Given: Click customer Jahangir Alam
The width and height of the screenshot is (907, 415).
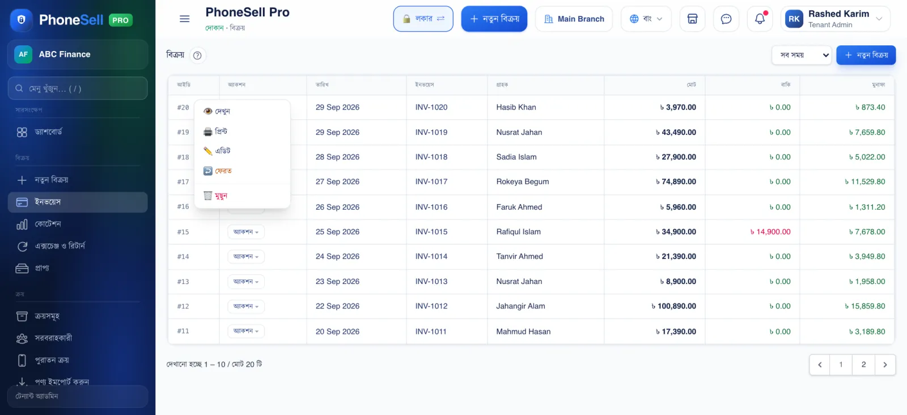Looking at the screenshot, I should point(520,306).
